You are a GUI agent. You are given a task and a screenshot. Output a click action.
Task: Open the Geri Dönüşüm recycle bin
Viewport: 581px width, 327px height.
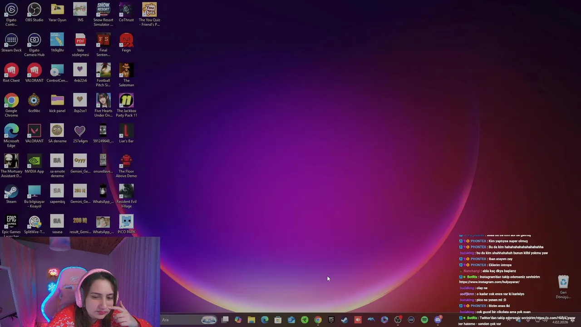pyautogui.click(x=563, y=287)
